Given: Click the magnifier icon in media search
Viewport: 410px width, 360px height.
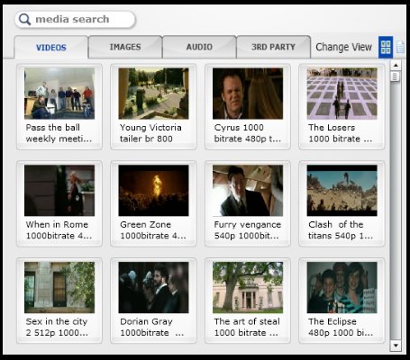Looking at the screenshot, I should (24, 20).
